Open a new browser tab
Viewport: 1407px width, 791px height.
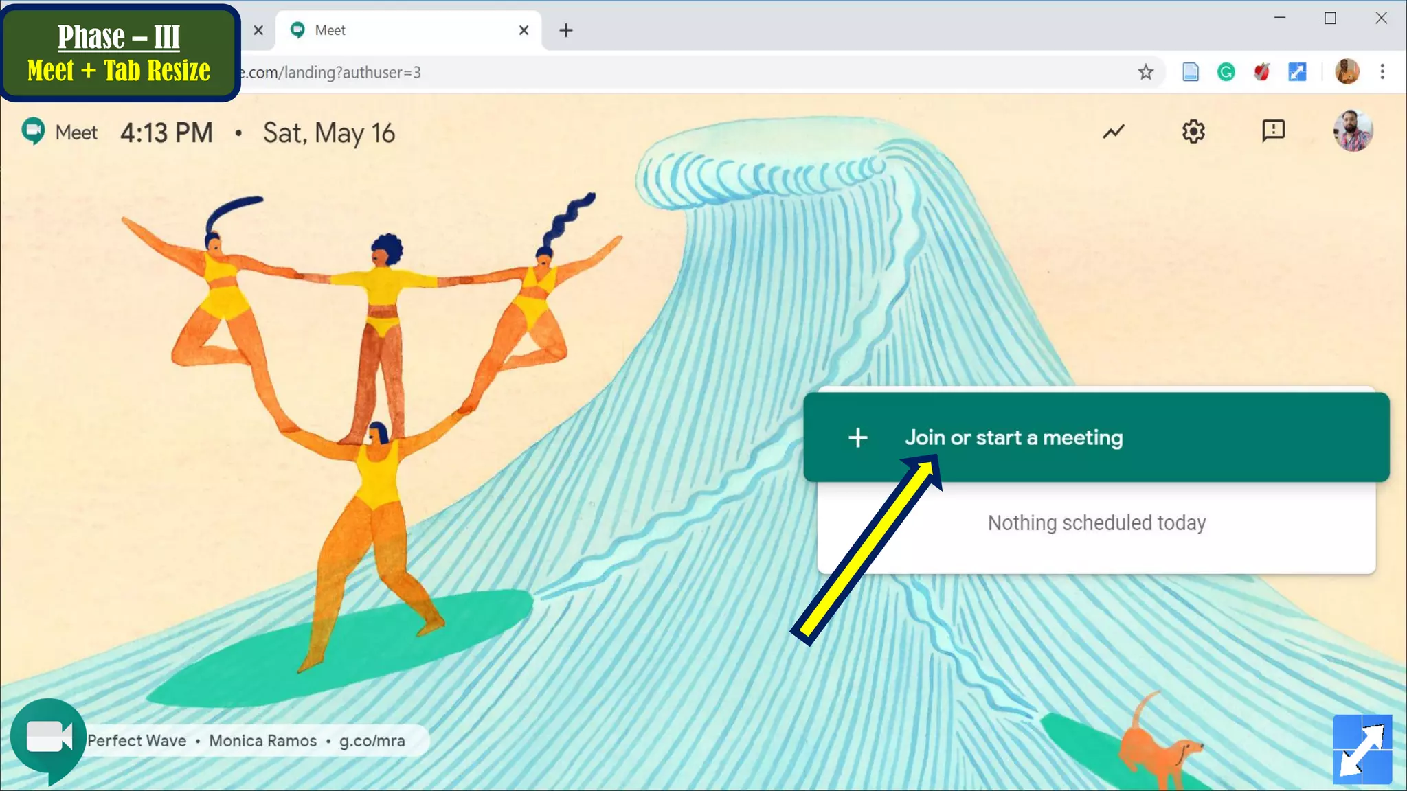pos(565,30)
